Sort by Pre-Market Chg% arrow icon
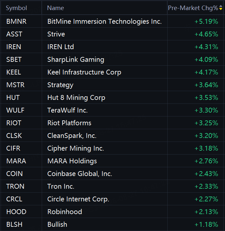 [x=221, y=7]
